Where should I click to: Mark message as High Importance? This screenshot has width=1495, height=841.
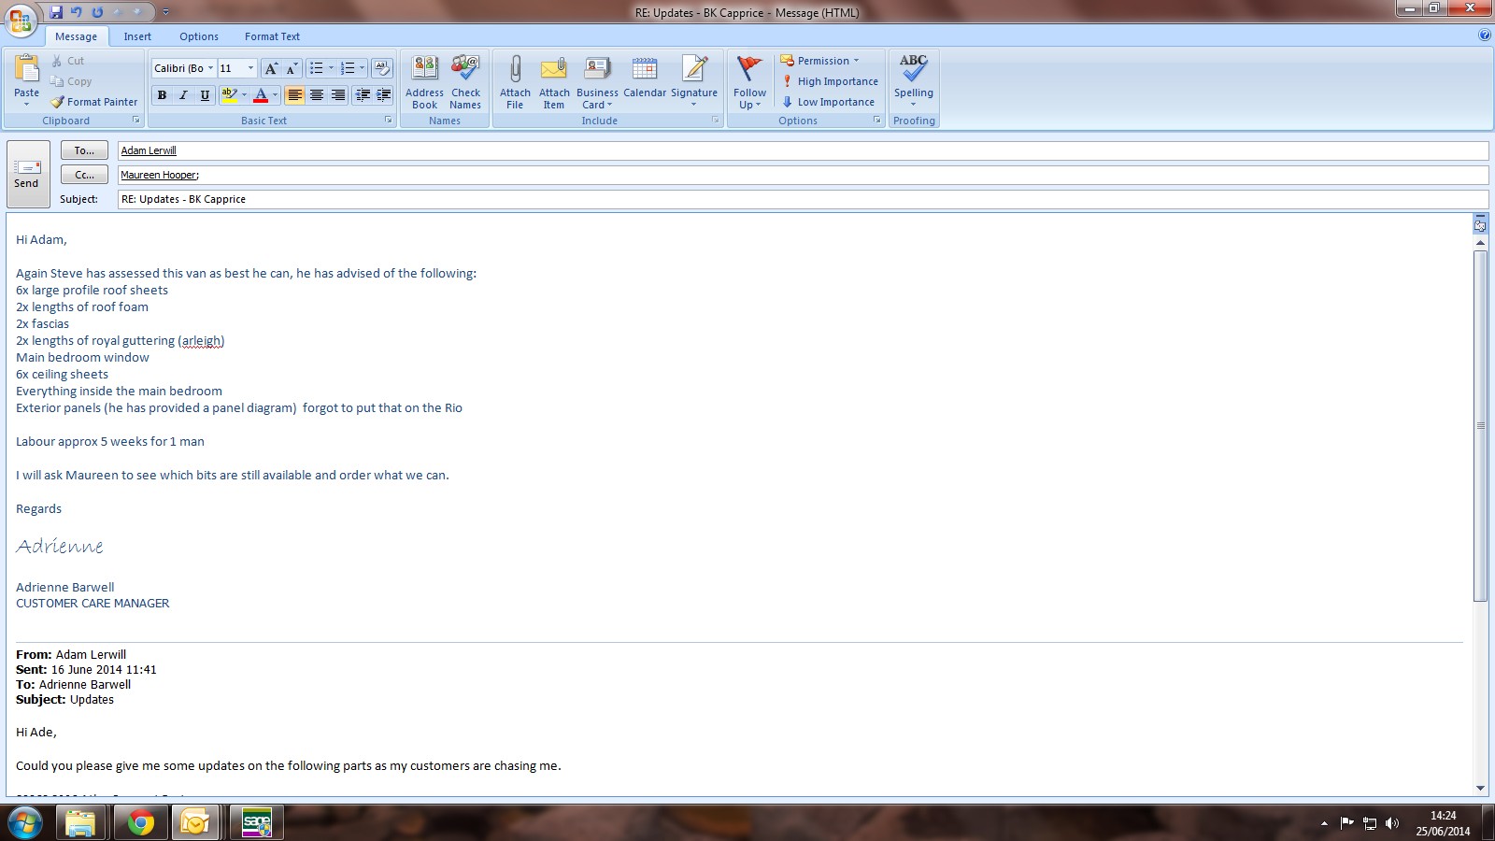pos(830,81)
